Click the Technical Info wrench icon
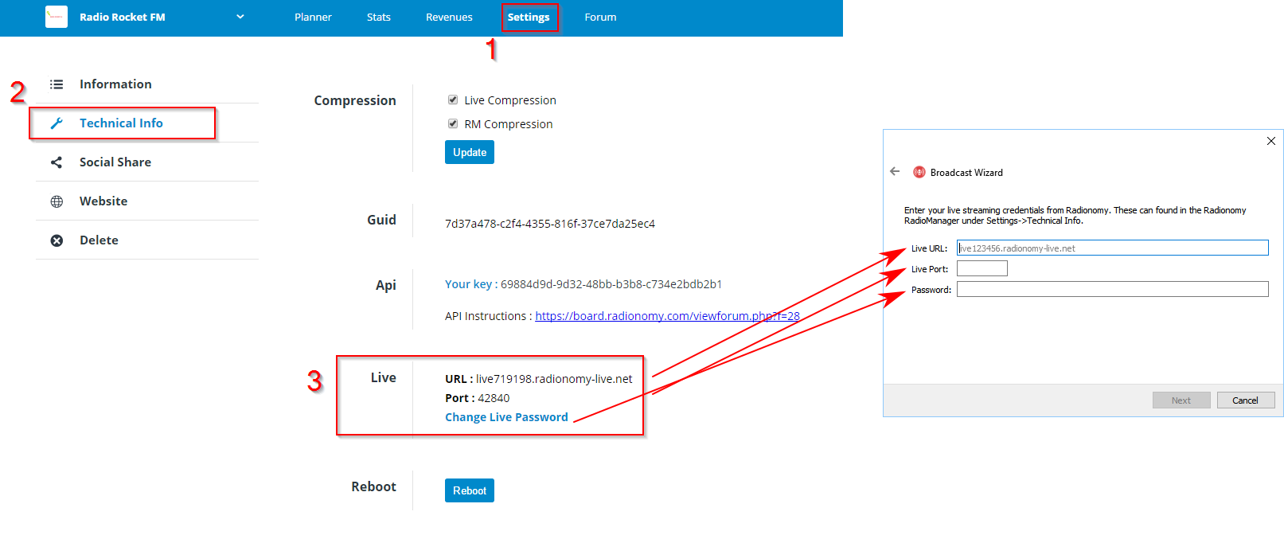 57,123
